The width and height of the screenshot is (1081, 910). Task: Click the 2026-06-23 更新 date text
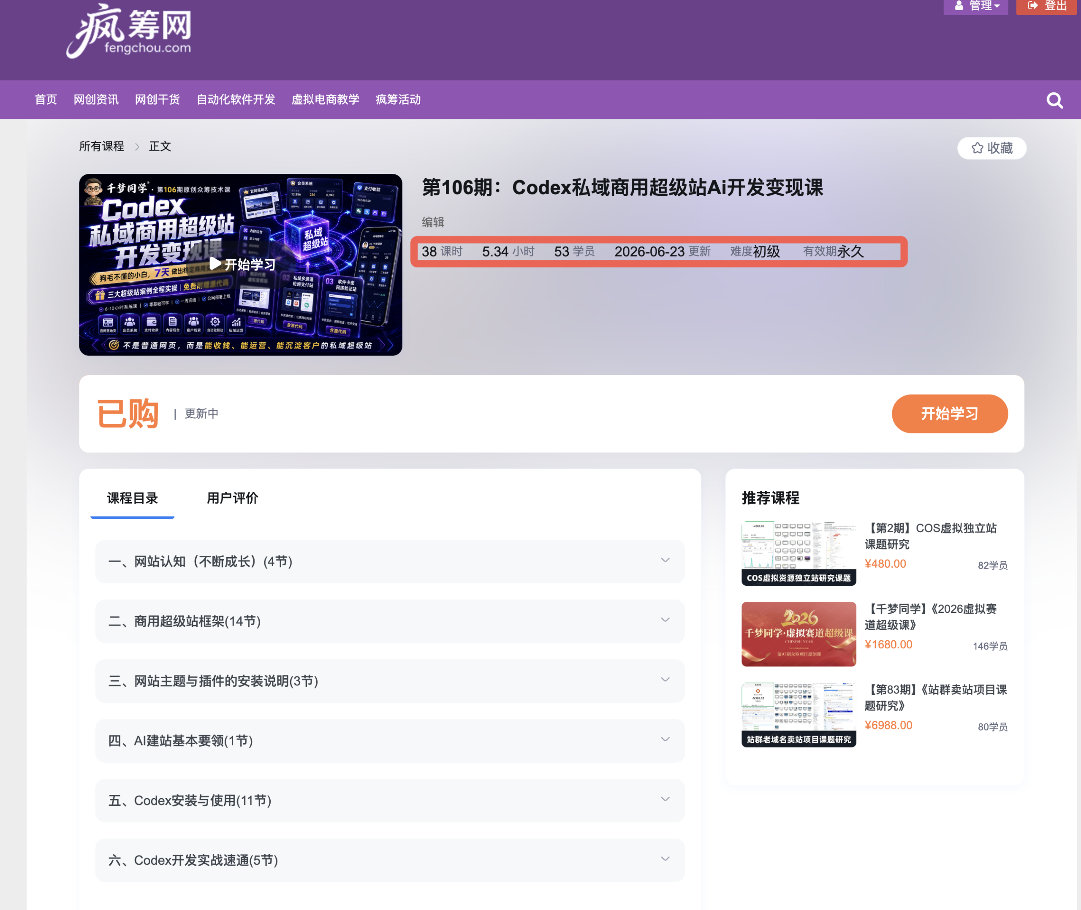click(x=662, y=252)
